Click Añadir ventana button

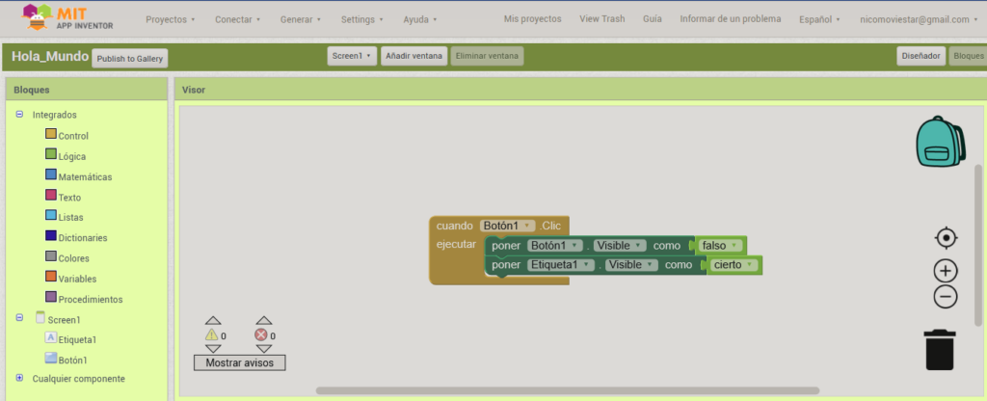413,56
